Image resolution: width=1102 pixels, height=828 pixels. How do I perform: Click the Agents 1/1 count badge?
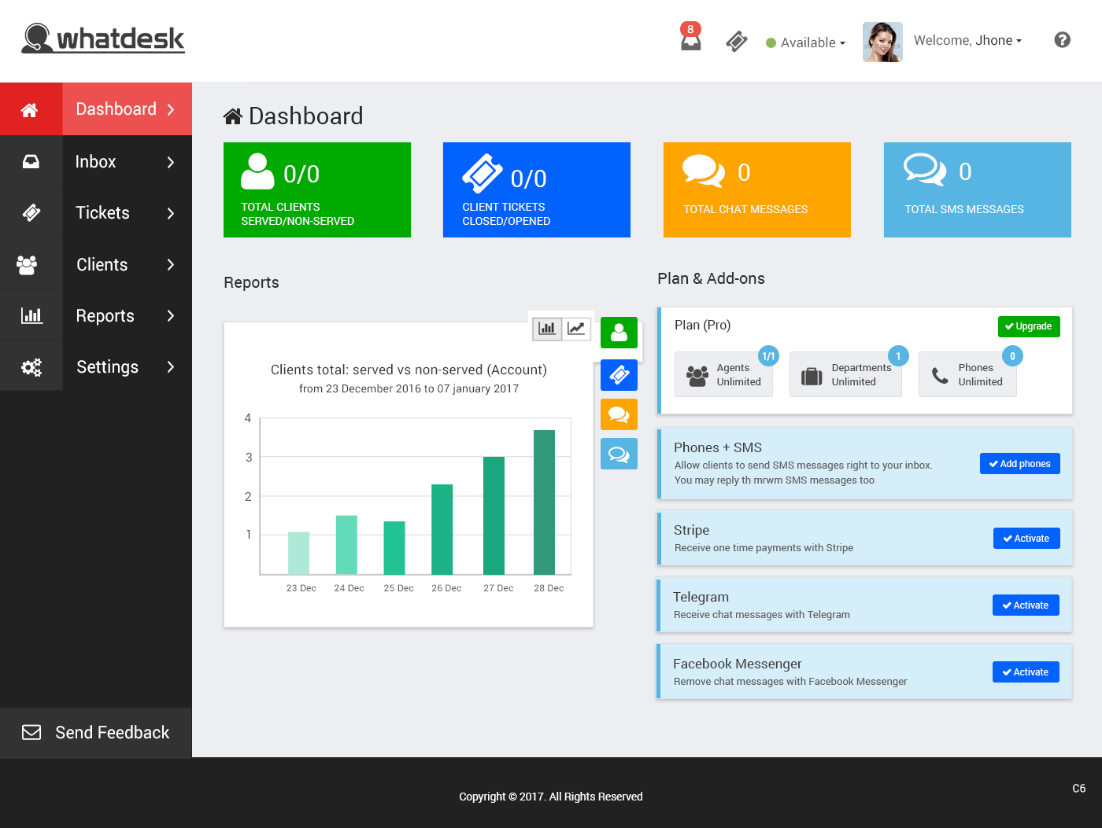[768, 356]
